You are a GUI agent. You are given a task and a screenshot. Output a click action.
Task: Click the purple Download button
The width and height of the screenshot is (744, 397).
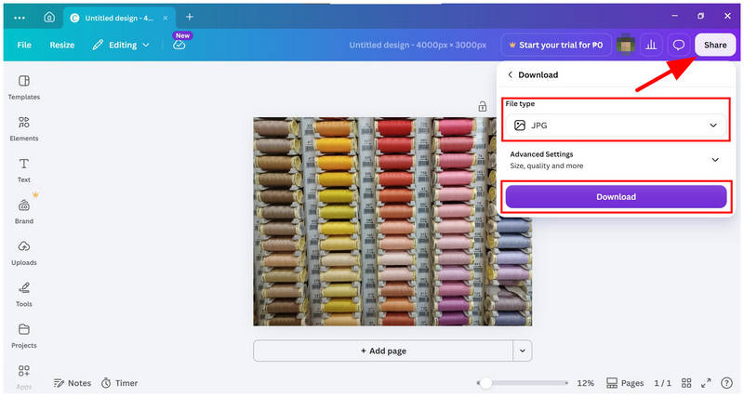pyautogui.click(x=616, y=197)
